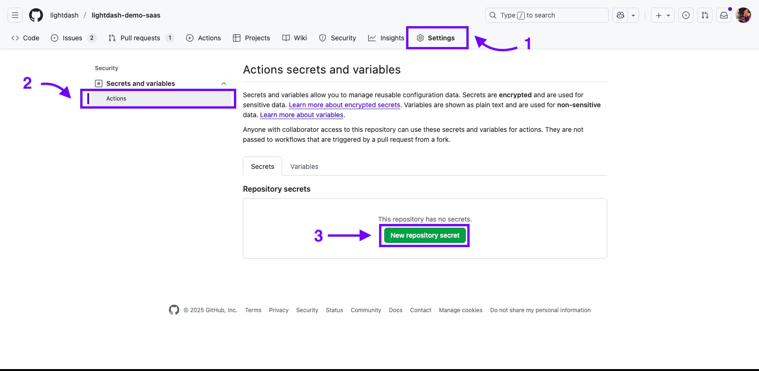The width and height of the screenshot is (759, 371).
Task: Open the Contact footer link
Action: click(421, 310)
